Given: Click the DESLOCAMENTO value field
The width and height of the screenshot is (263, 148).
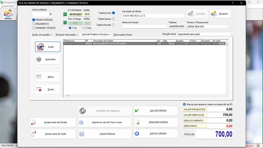Looking at the screenshot, I should click(x=220, y=120).
